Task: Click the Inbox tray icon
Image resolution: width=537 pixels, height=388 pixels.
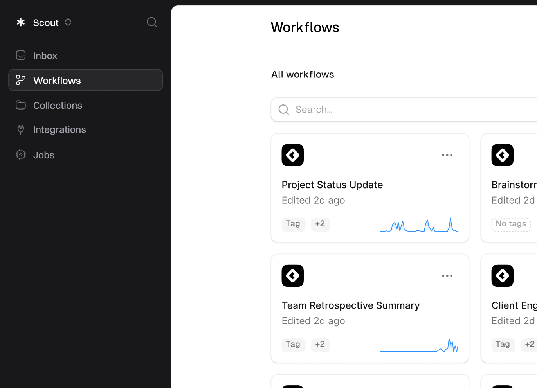Action: [21, 56]
